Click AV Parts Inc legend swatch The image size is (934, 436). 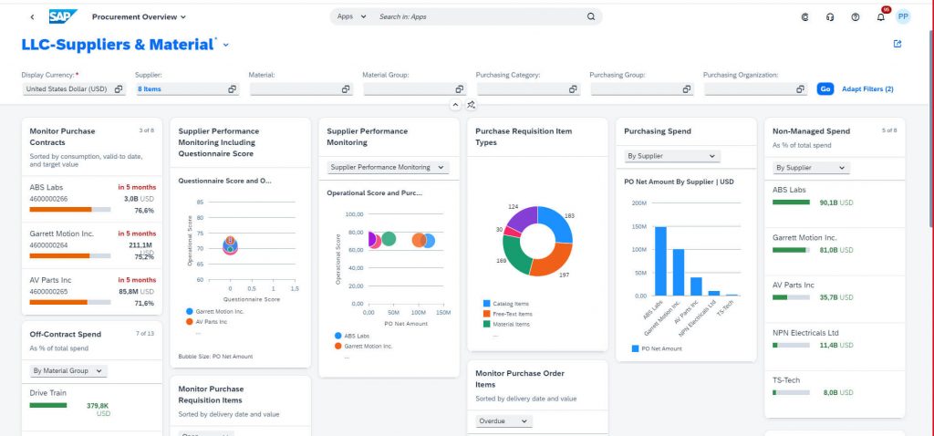[x=190, y=322]
